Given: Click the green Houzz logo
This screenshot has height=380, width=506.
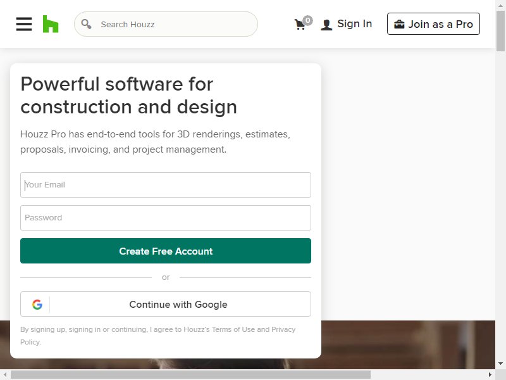Looking at the screenshot, I should (51, 24).
